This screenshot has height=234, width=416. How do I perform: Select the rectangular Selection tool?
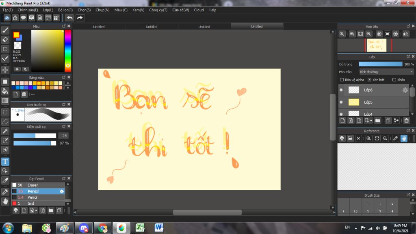[5, 112]
